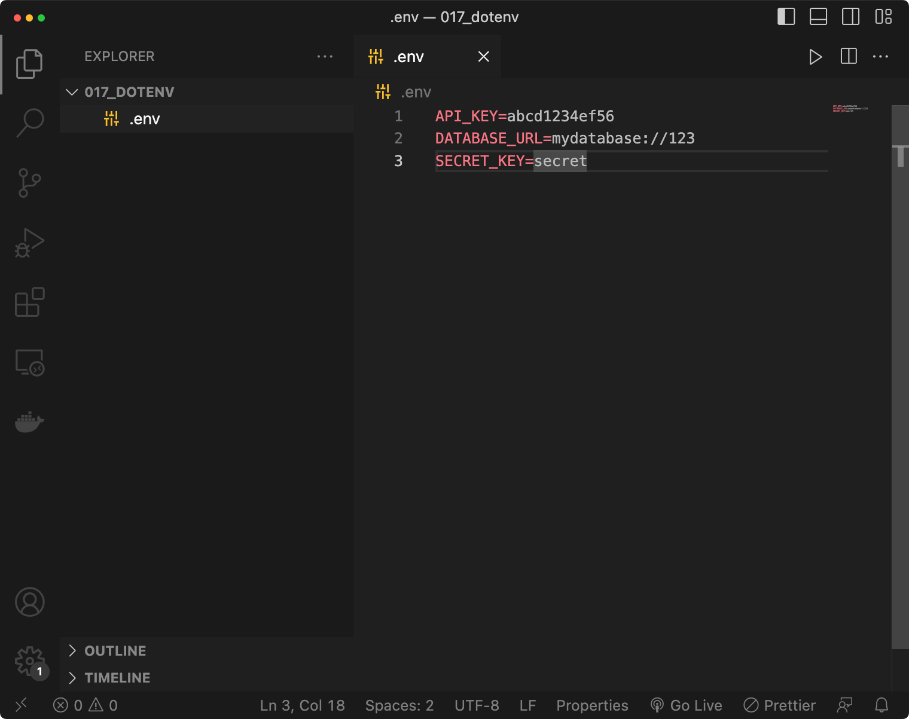The width and height of the screenshot is (909, 719).
Task: Toggle the panel layout control
Action: [x=818, y=17]
